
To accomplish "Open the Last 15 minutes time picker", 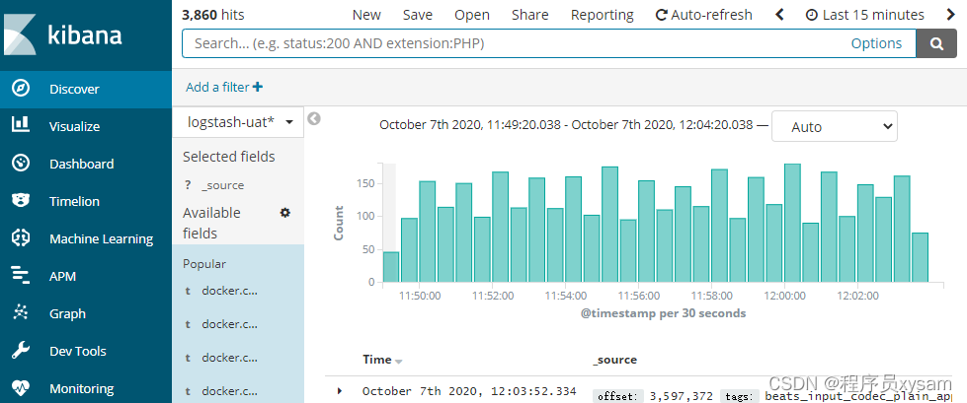I will pyautogui.click(x=865, y=15).
